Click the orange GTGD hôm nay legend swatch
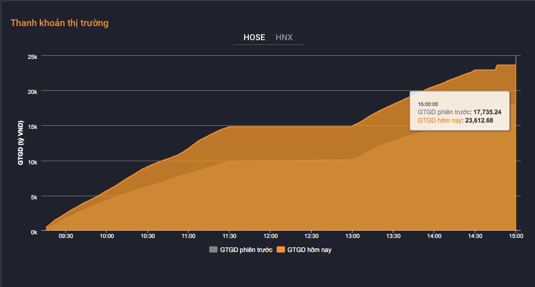 pos(281,250)
